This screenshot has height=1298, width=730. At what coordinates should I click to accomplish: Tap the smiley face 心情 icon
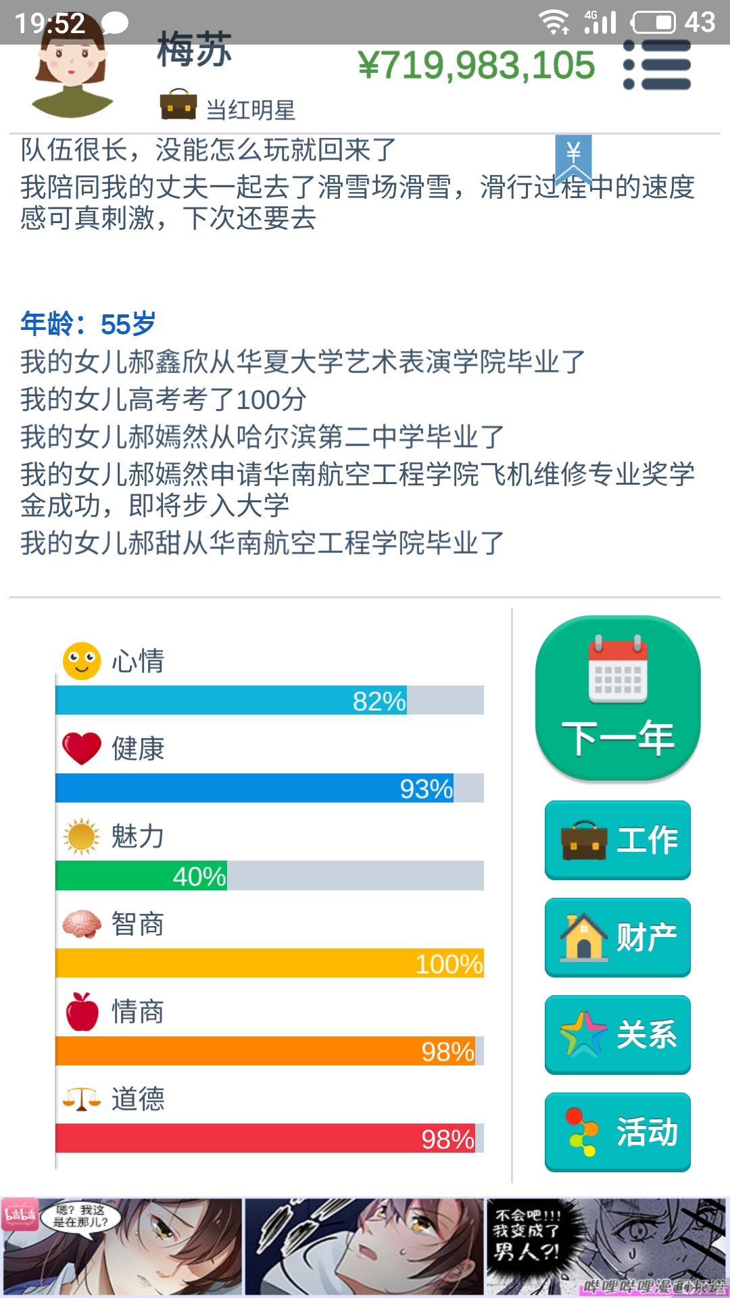coord(82,660)
